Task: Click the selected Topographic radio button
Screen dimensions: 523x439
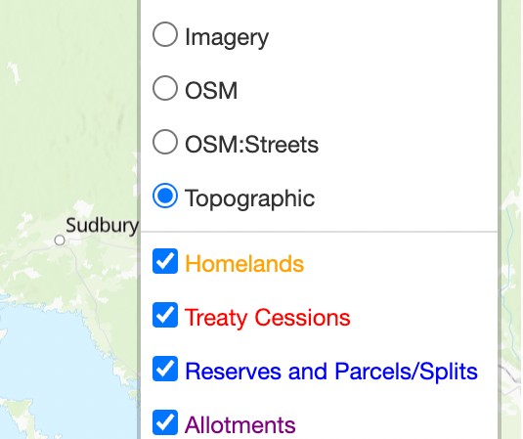Action: [165, 196]
